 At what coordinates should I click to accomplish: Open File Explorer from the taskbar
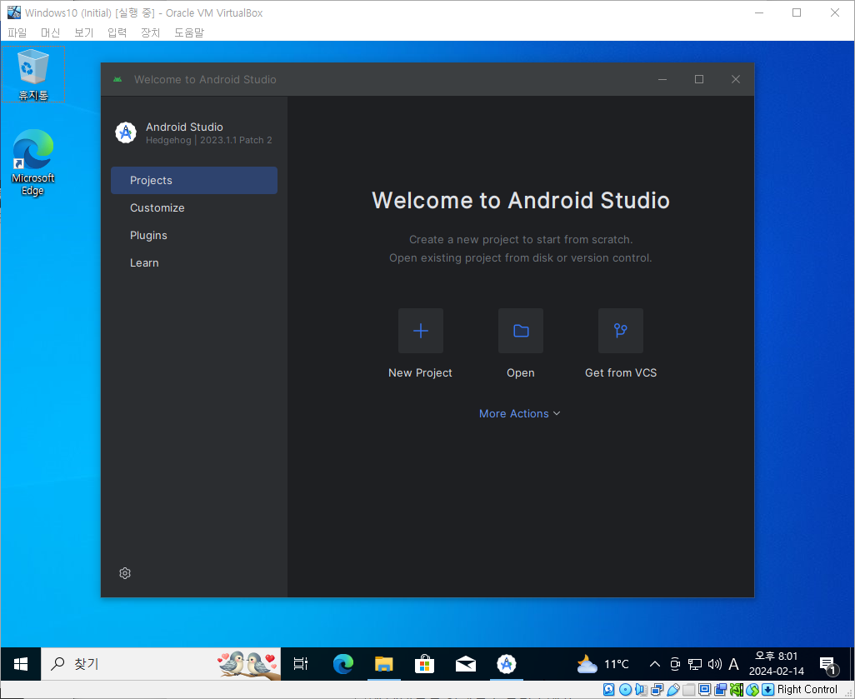tap(384, 663)
